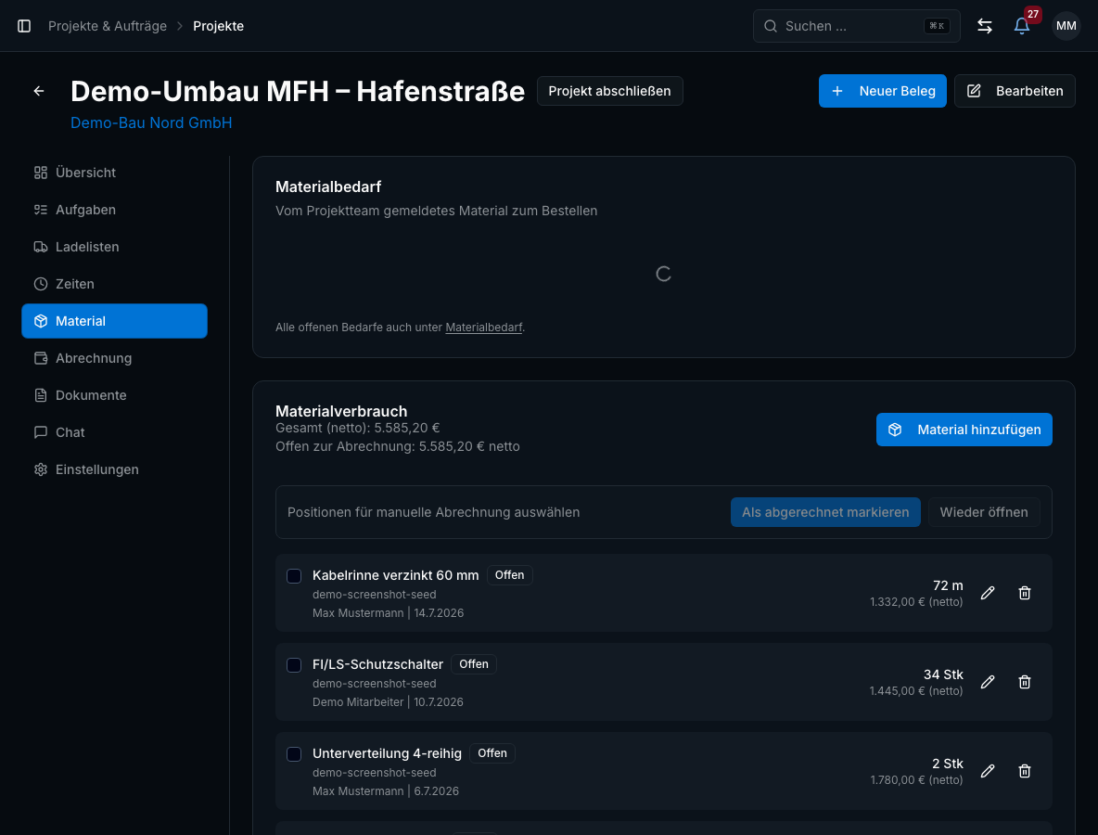Create a Neuer Beleg
This screenshot has height=835, width=1098.
tap(882, 91)
